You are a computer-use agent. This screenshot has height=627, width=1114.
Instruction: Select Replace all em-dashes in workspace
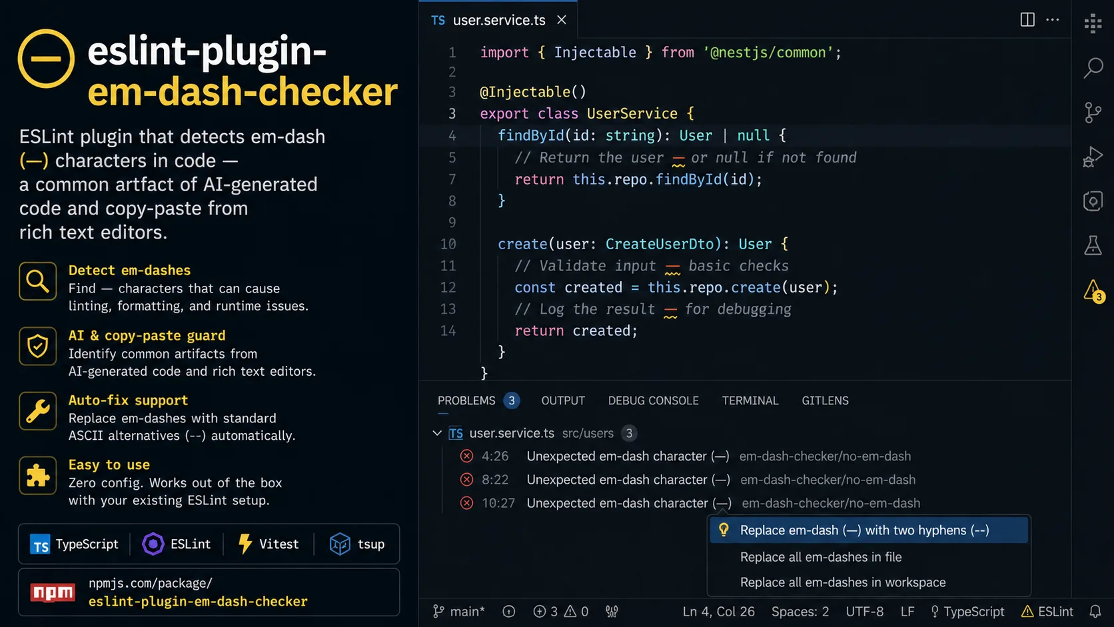point(843,582)
